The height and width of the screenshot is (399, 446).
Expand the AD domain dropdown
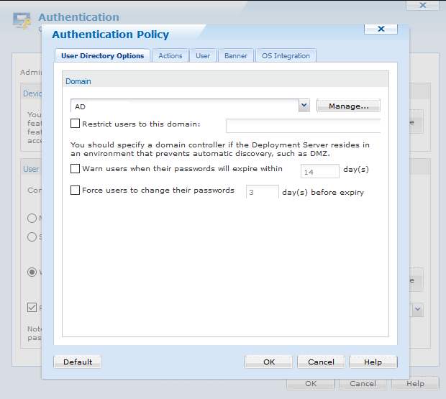[304, 106]
